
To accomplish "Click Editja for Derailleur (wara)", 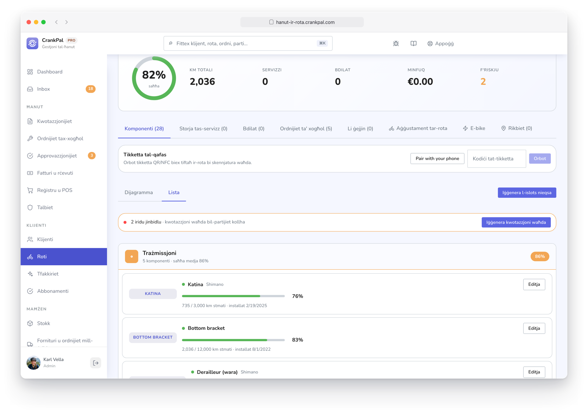I will pos(534,372).
